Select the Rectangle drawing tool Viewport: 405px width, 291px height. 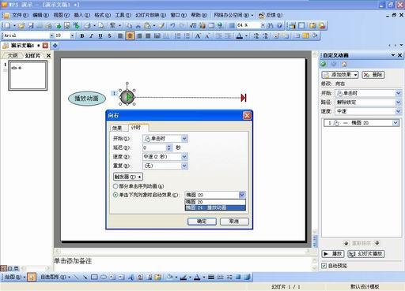(x=94, y=277)
